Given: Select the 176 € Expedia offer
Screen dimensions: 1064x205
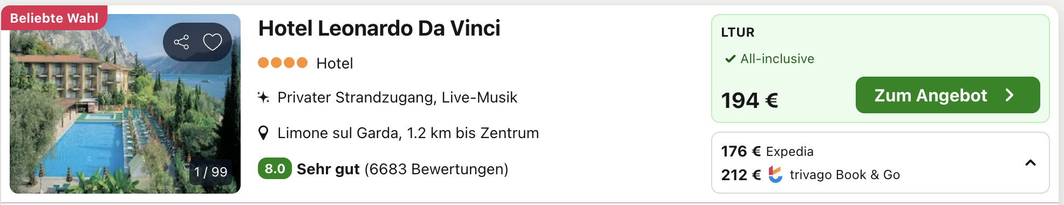Looking at the screenshot, I should pyautogui.click(x=767, y=152).
